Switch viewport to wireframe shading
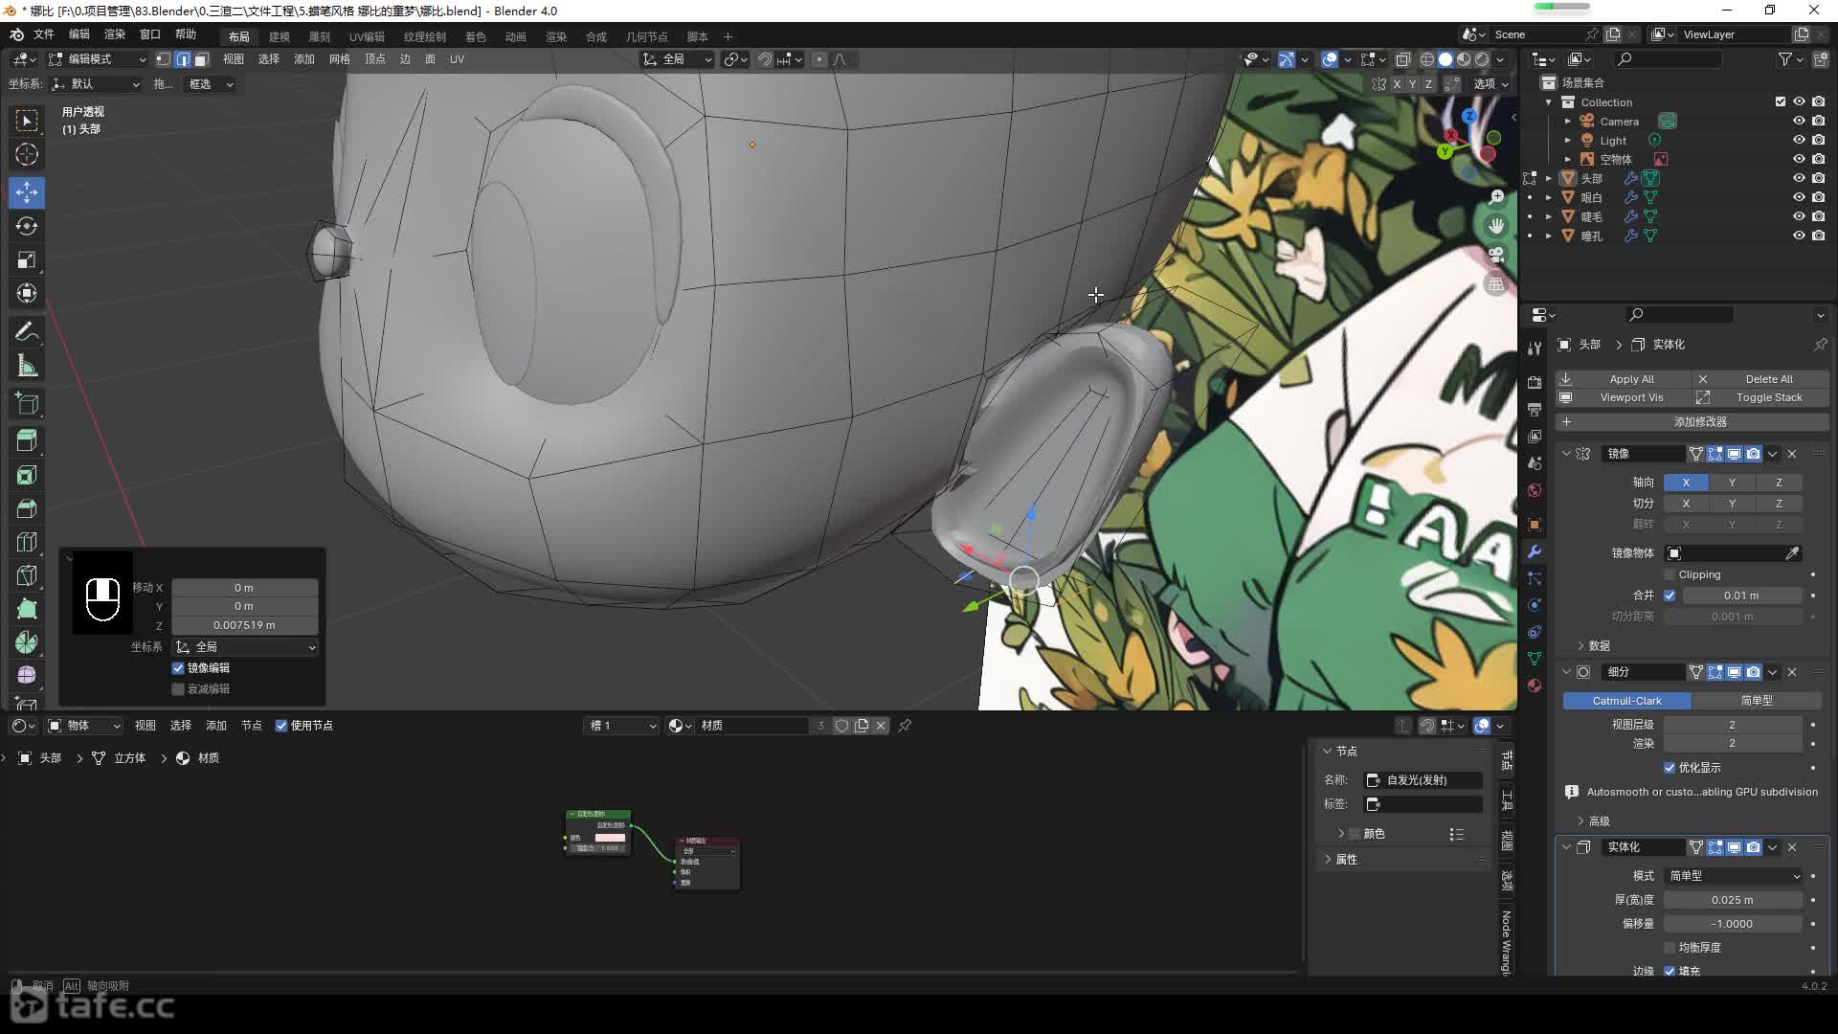The width and height of the screenshot is (1838, 1034). 1427,59
